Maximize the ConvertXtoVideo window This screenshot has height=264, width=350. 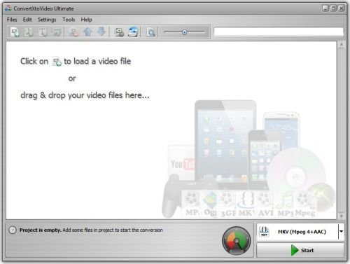tap(333, 8)
